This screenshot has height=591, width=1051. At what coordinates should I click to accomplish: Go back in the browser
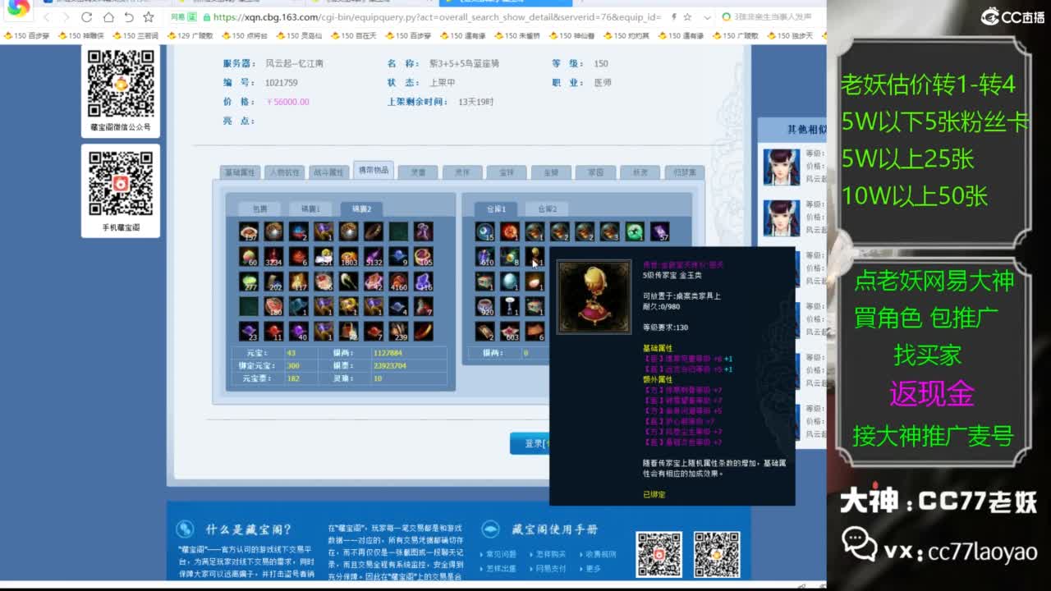click(x=47, y=17)
